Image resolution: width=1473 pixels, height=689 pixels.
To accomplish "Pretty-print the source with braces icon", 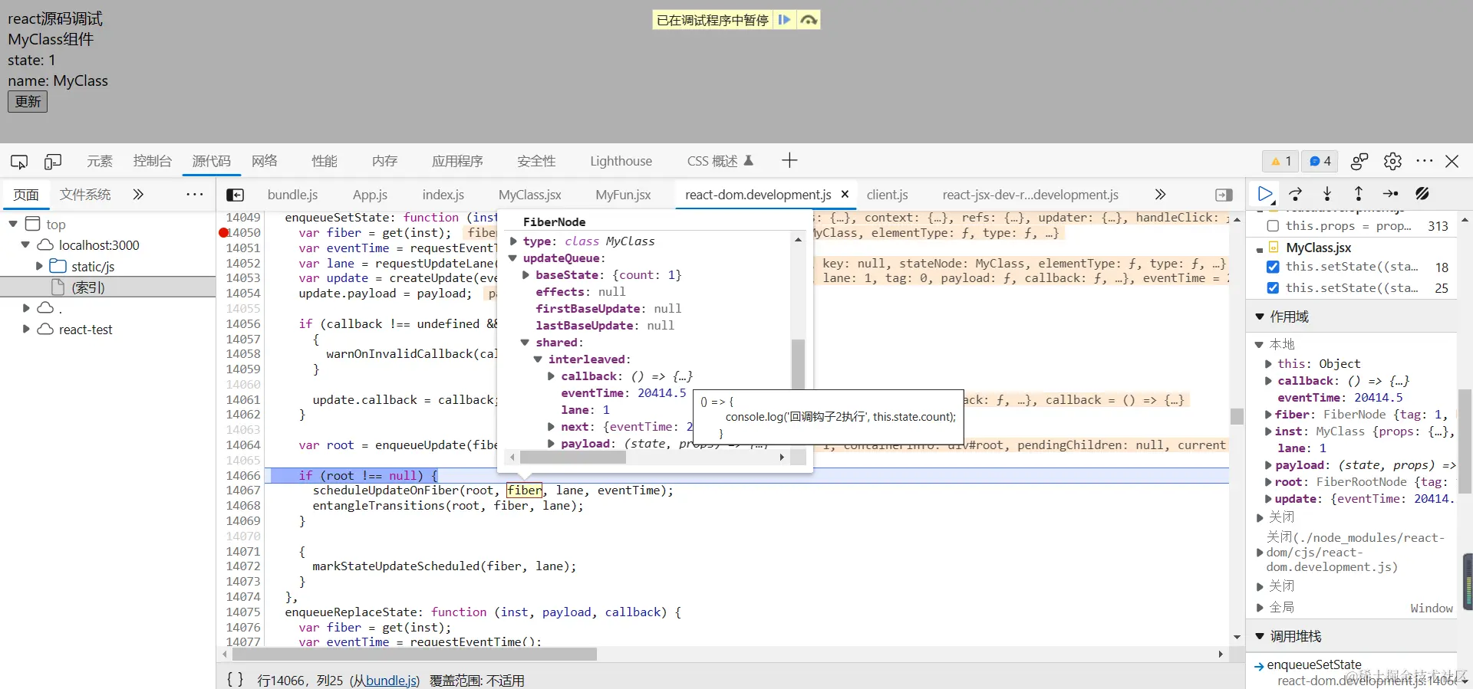I will point(235,680).
